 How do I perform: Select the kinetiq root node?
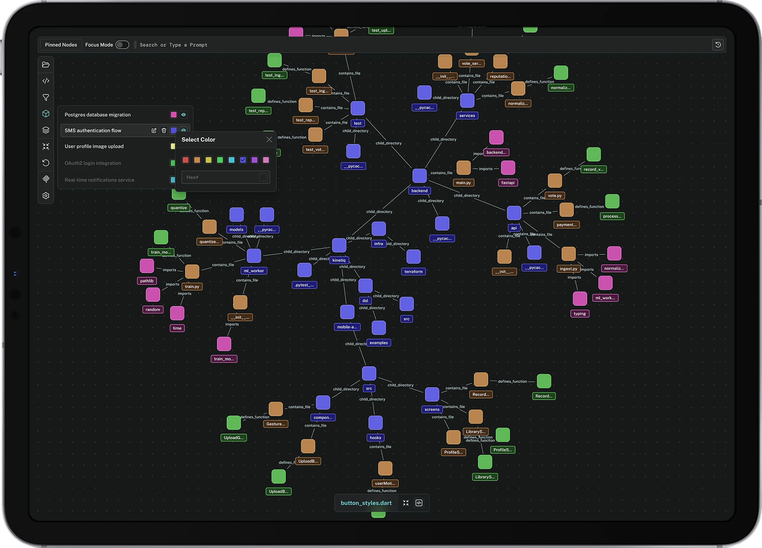coord(339,246)
